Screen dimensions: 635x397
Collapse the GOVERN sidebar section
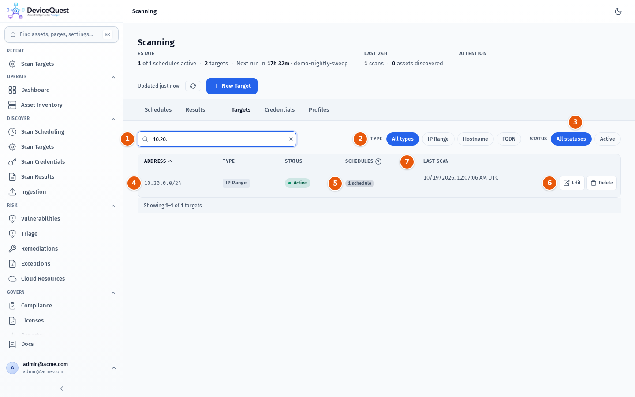tap(113, 293)
